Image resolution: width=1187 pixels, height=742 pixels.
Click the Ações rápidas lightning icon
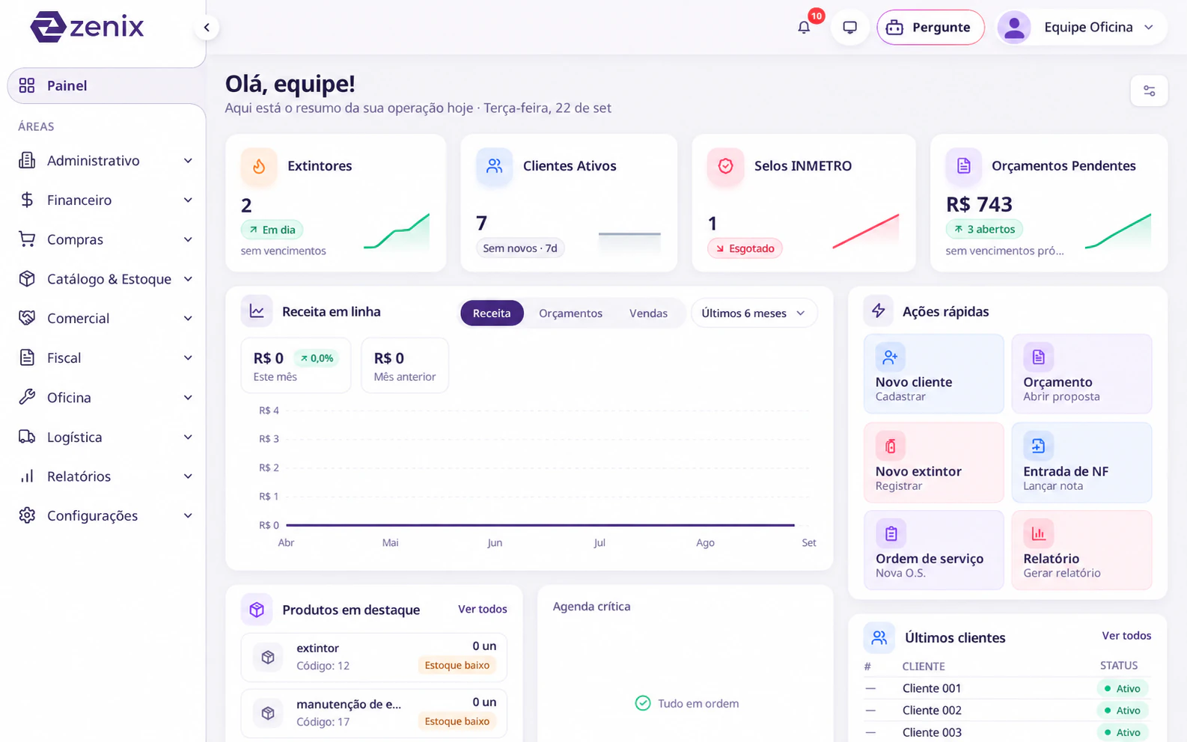tap(879, 311)
